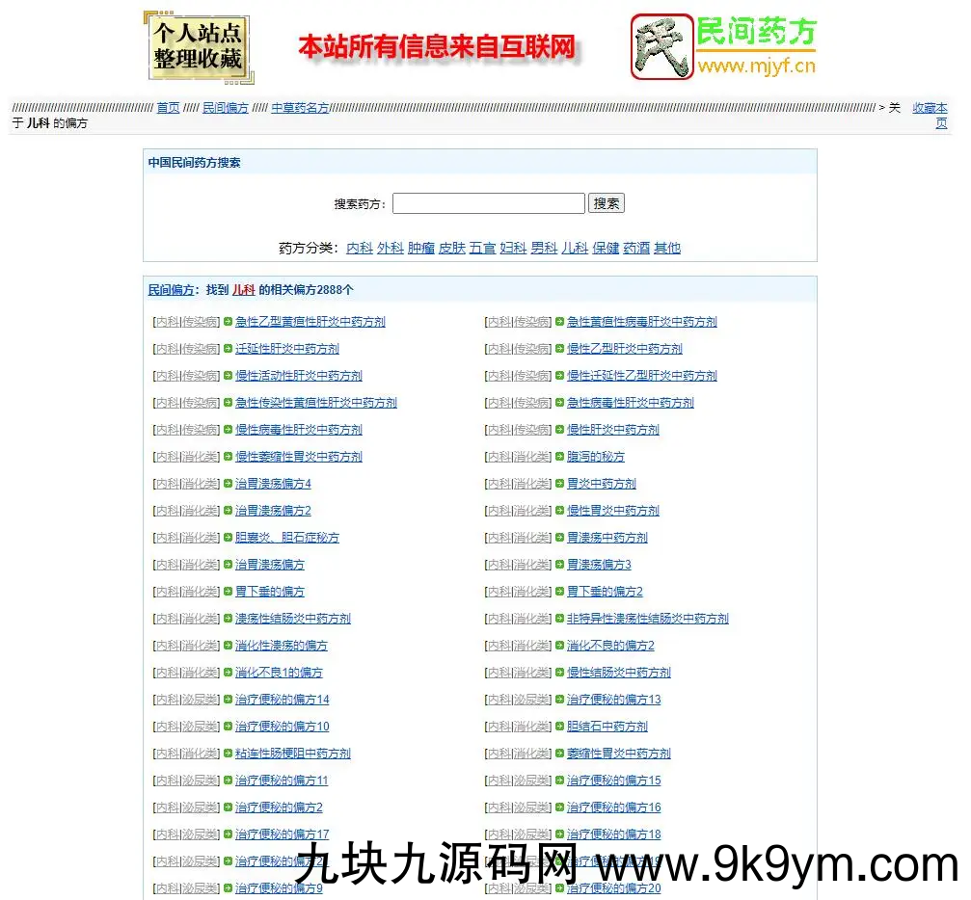The height and width of the screenshot is (900, 971).
Task: Click green arrow icon beside 胆结石中药方剂
Action: (x=559, y=727)
